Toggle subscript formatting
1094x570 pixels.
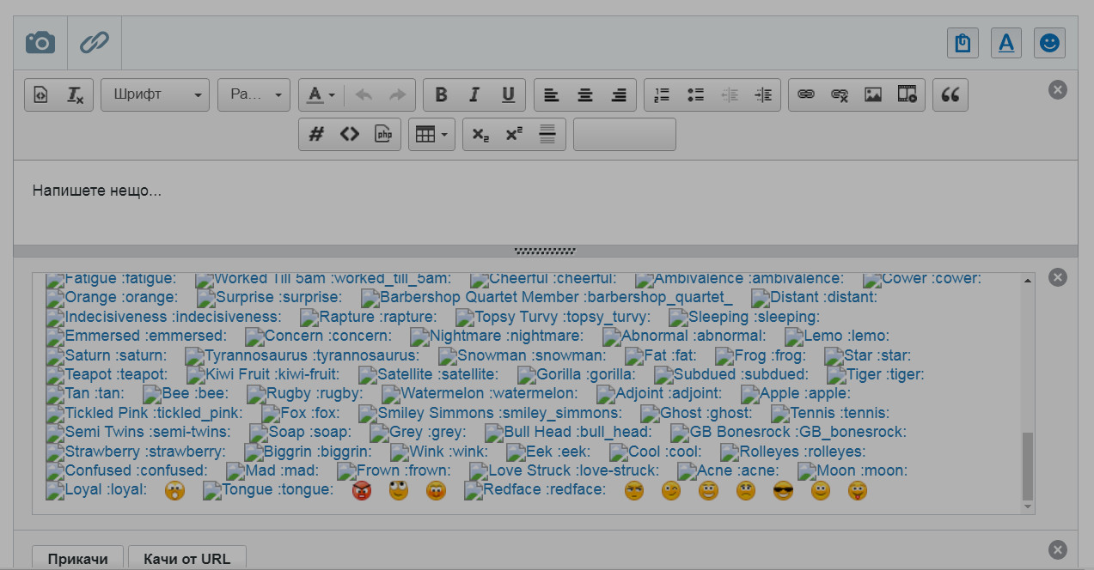click(x=481, y=134)
